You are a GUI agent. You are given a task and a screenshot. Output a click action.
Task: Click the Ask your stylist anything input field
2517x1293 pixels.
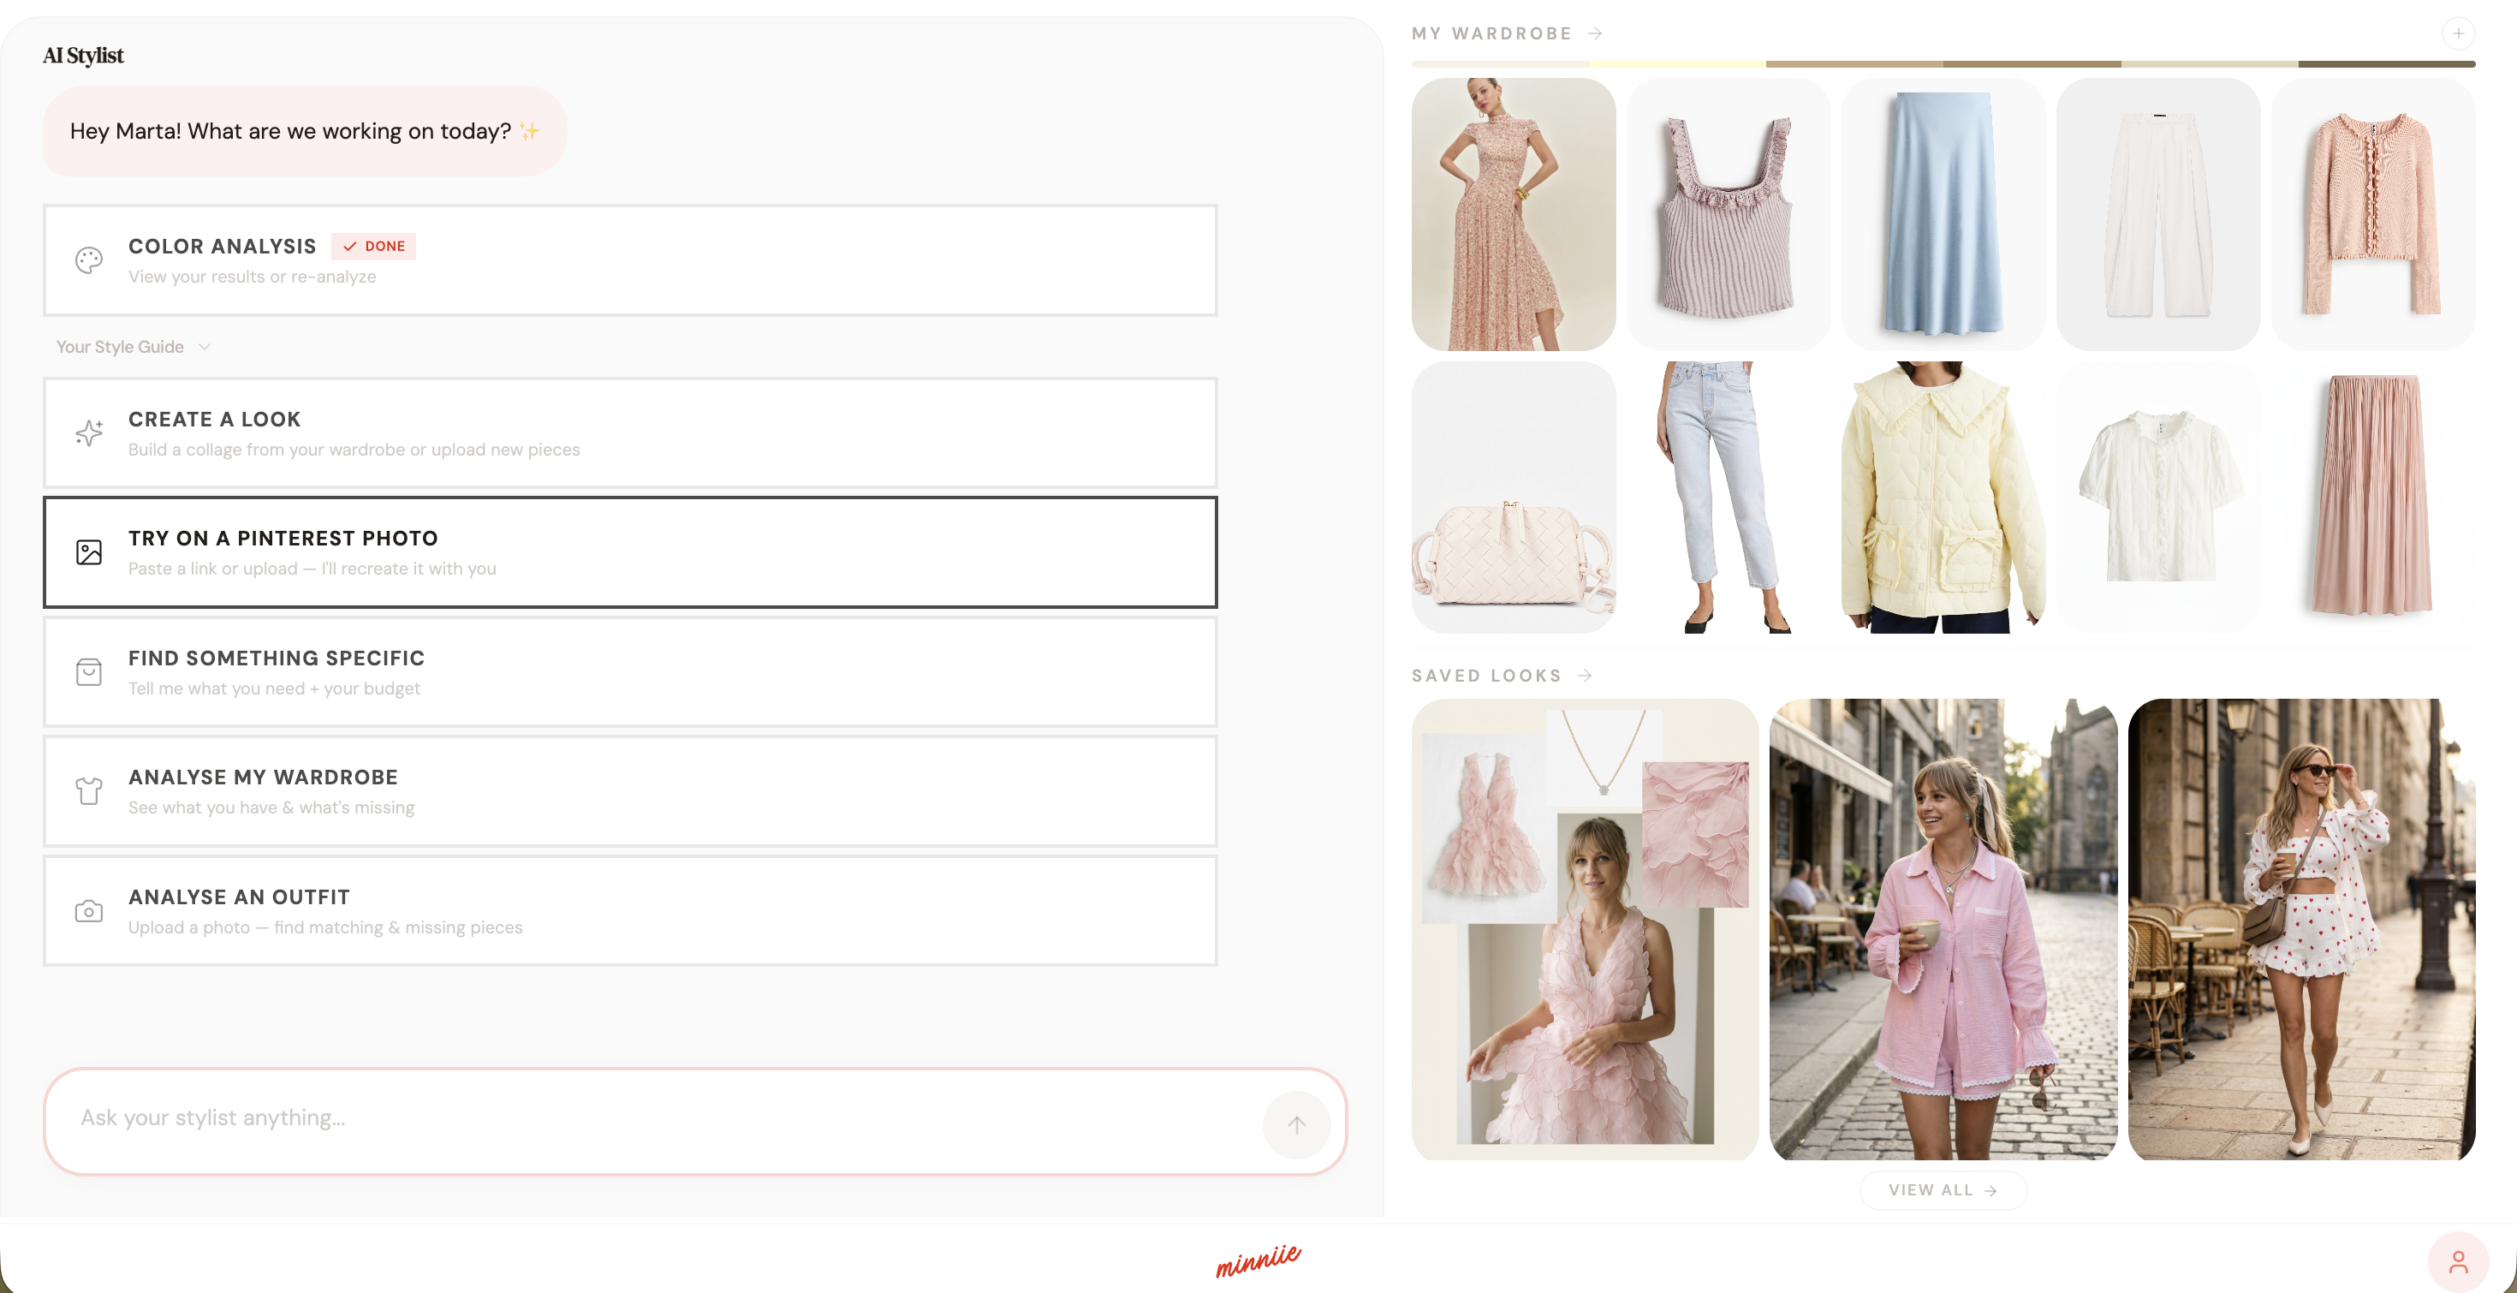tap(586, 1121)
